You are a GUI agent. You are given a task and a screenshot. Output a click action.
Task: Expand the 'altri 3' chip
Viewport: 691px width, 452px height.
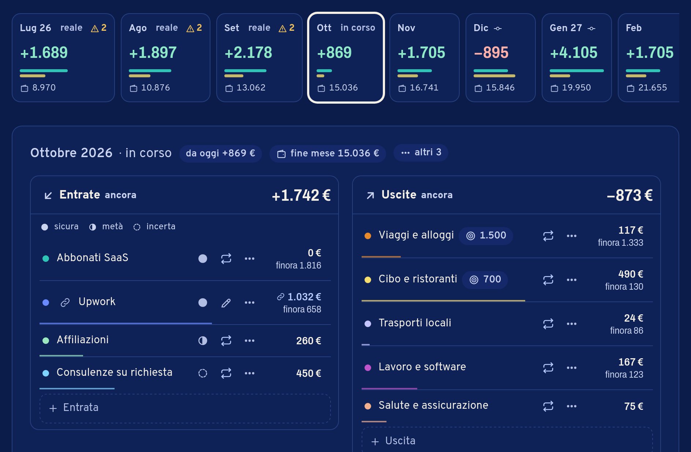tap(421, 152)
